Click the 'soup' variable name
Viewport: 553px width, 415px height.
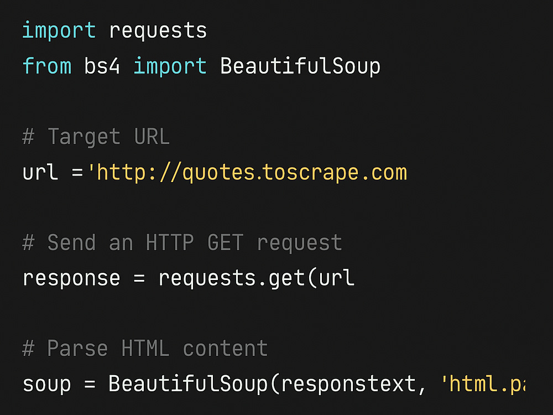click(46, 385)
